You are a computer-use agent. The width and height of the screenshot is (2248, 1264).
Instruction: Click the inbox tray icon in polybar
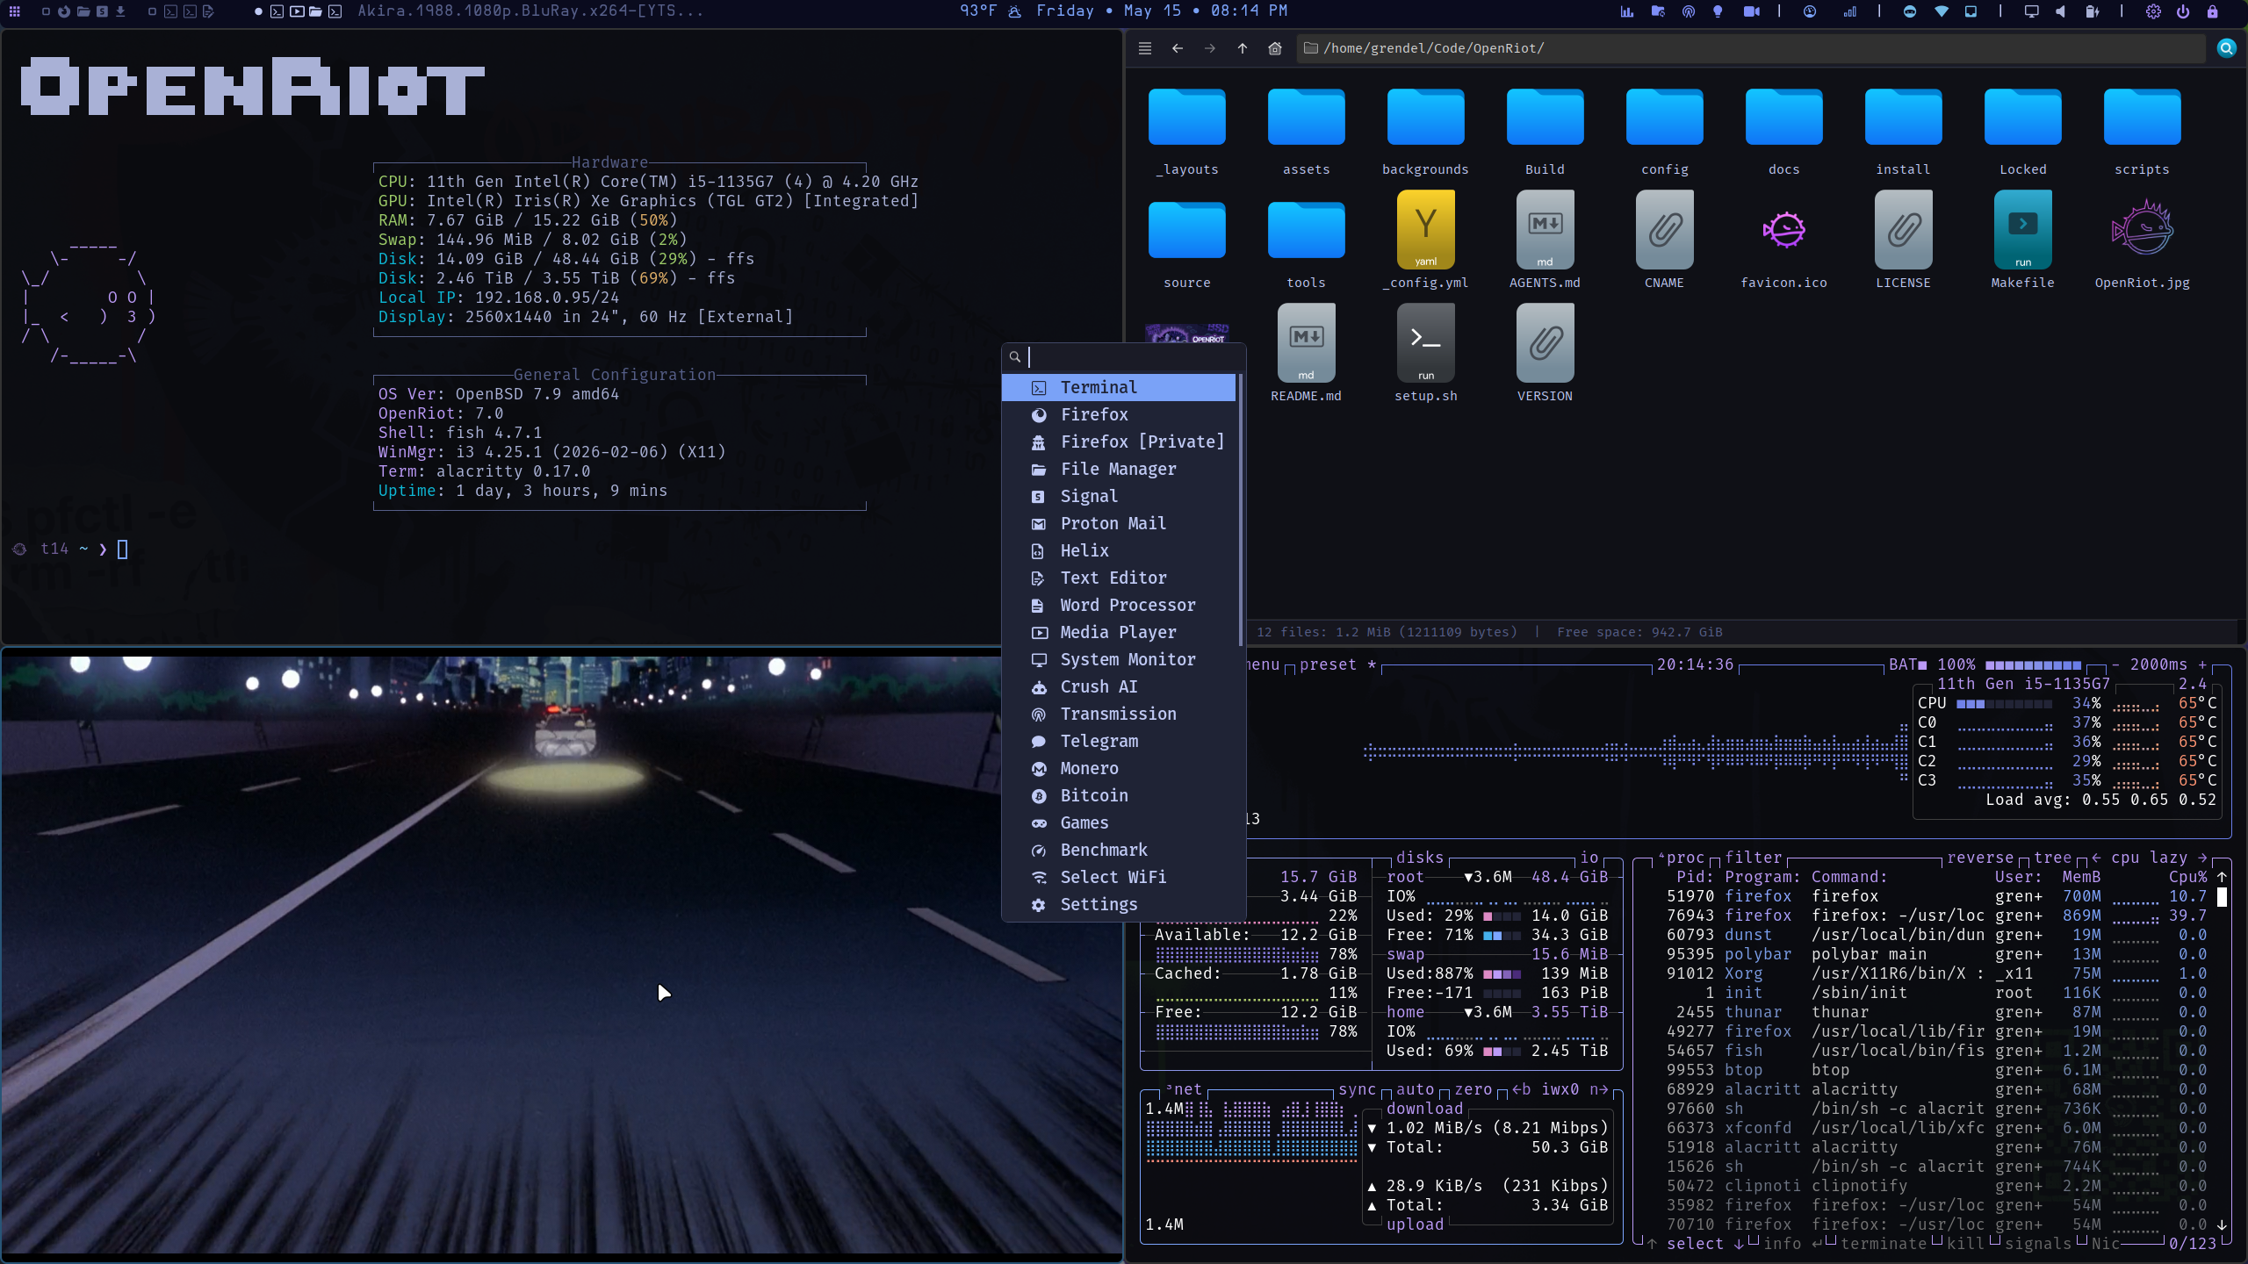tap(1971, 11)
